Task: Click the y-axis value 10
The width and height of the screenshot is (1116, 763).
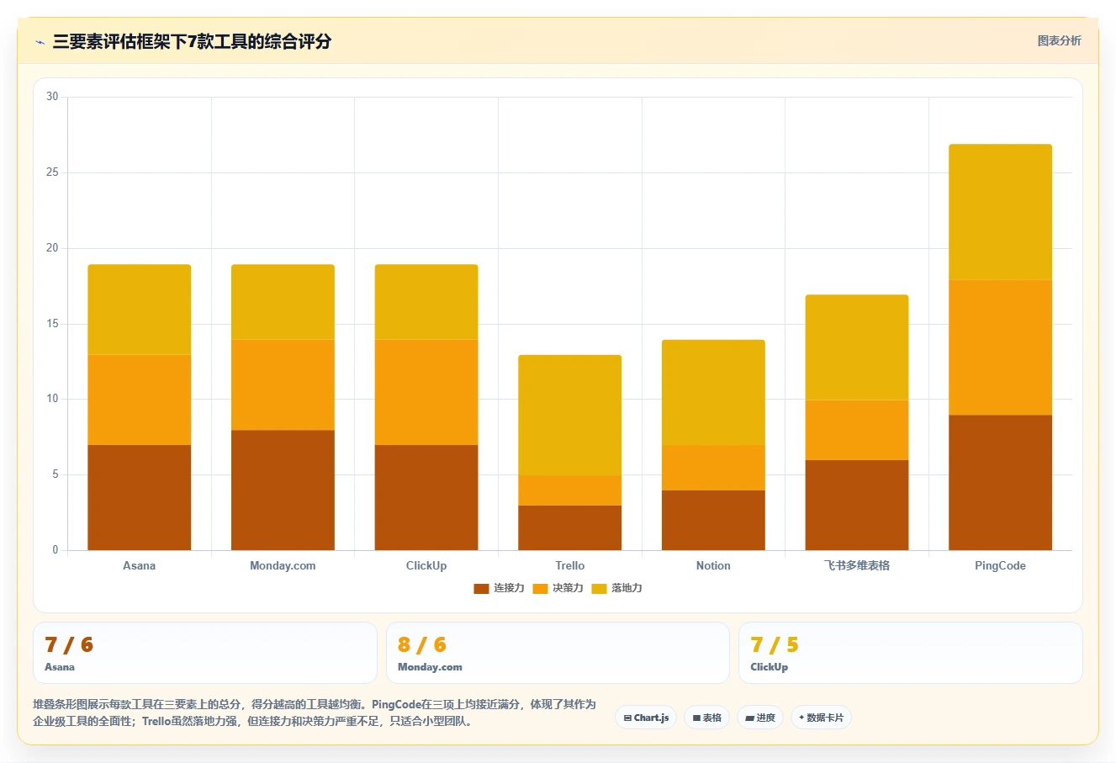Action: click(52, 399)
